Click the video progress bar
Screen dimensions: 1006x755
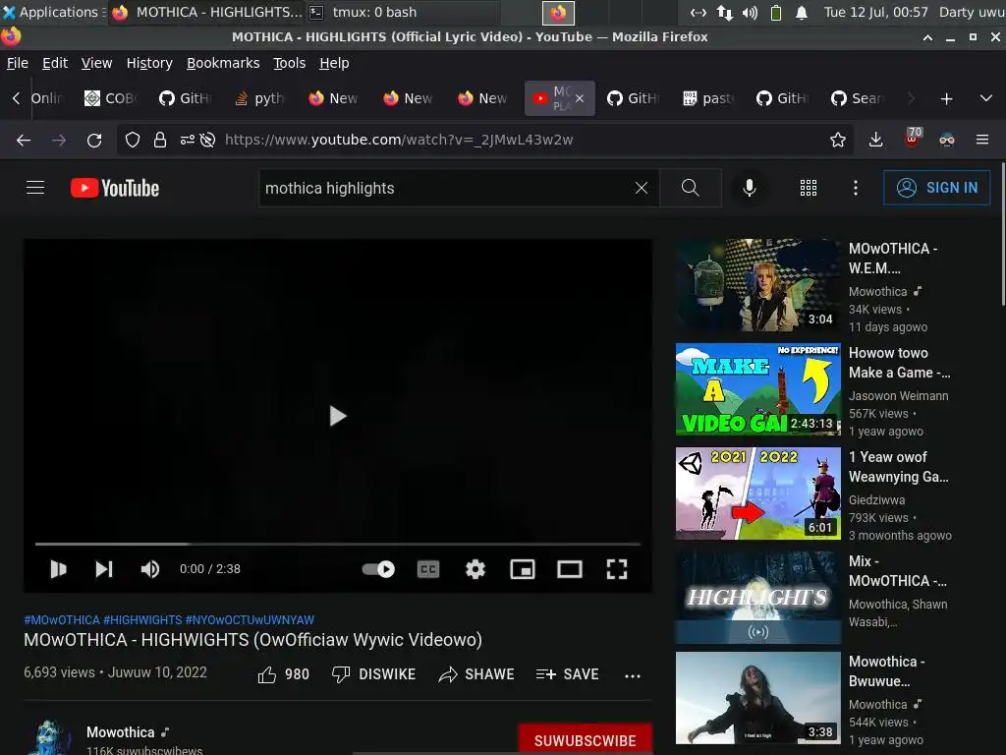point(338,544)
